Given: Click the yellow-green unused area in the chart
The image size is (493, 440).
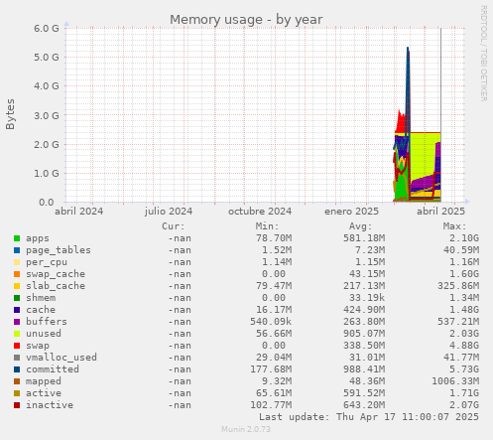Looking at the screenshot, I should 425,154.
